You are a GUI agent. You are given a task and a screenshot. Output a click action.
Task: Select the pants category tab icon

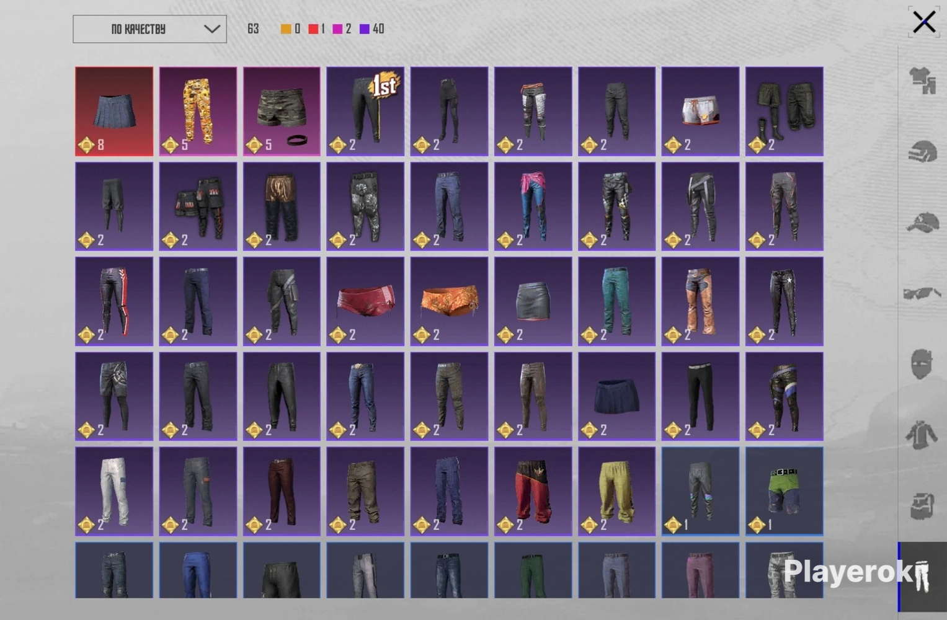point(922,577)
